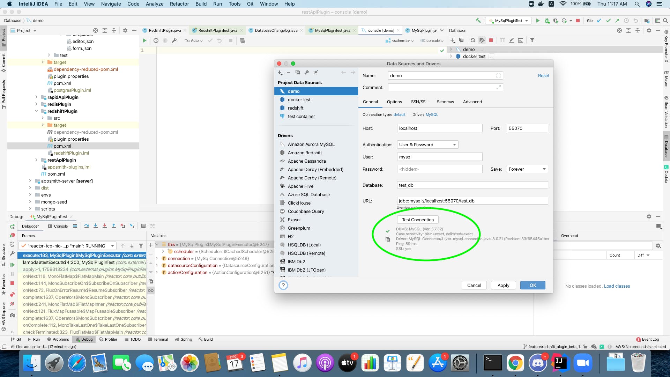This screenshot has height=377, width=670.
Task: Toggle Mute Breakpoints in the debug sidebar
Action: (x=12, y=304)
